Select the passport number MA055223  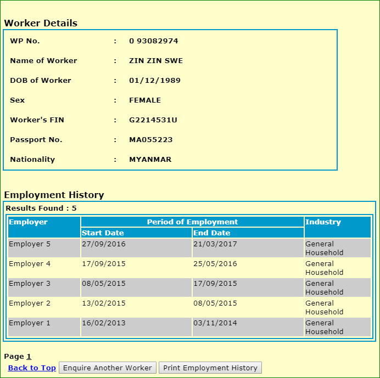(151, 140)
